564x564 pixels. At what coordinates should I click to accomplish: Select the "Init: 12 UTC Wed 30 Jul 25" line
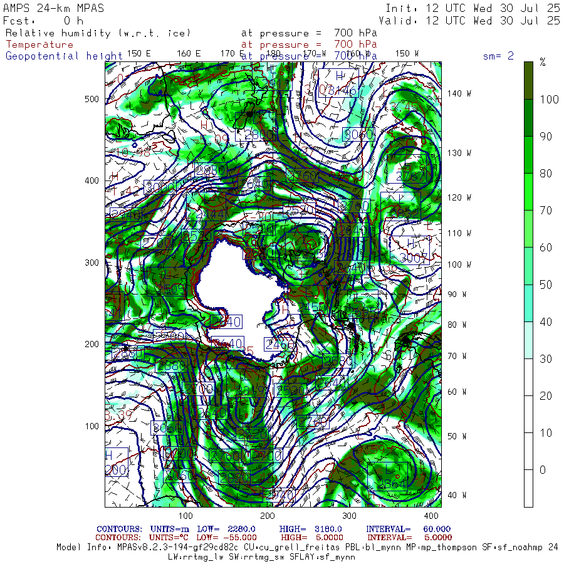tap(473, 8)
